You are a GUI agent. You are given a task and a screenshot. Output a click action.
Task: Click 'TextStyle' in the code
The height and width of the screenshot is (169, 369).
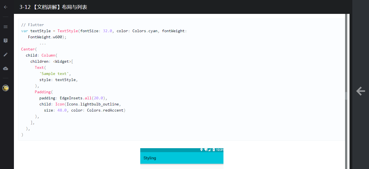(x=68, y=31)
